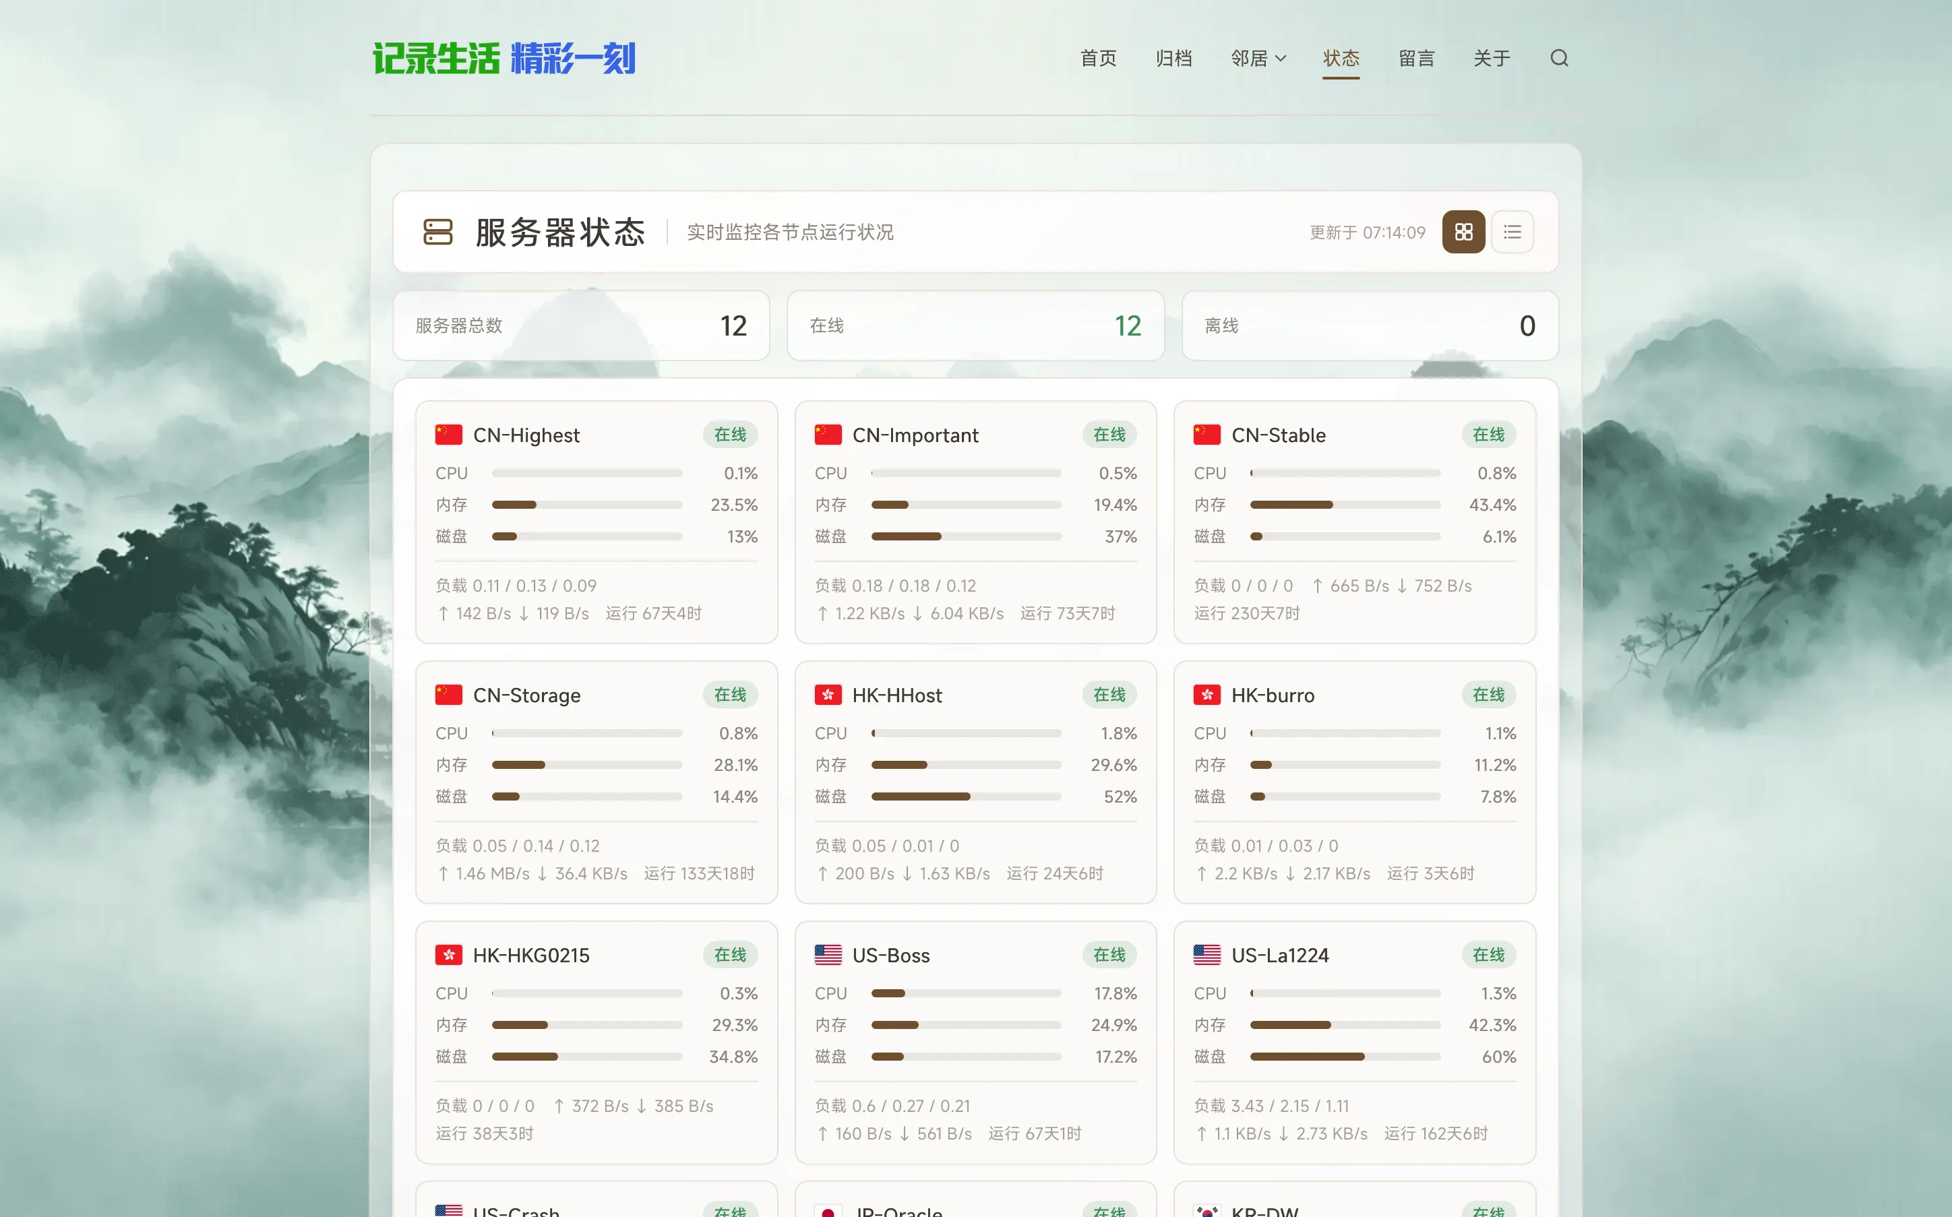This screenshot has height=1217, width=1952.
Task: Click the 在线 12 summary card
Action: pyautogui.click(x=975, y=325)
